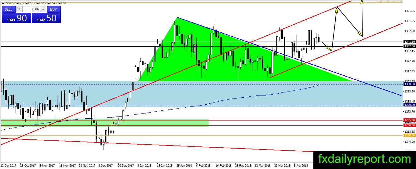Click the 1352.20 price scale value
Image resolution: width=416 pixels, height=169 pixels.
click(x=409, y=31)
